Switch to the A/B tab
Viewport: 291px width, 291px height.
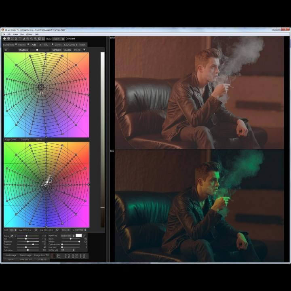[x=34, y=45]
